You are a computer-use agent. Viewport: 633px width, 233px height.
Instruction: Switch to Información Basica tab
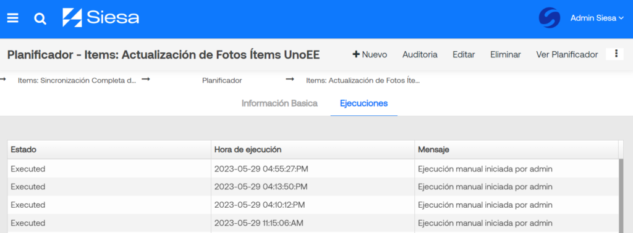279,104
